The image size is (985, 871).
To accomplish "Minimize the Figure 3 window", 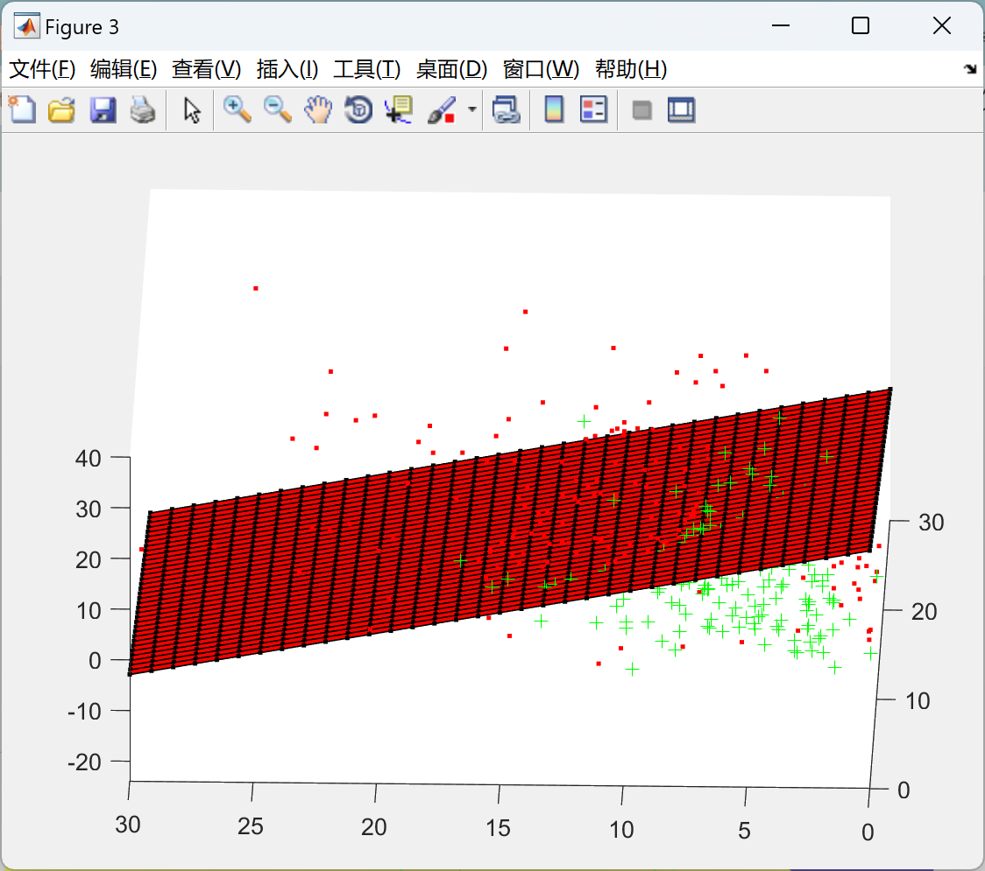I will click(x=780, y=25).
